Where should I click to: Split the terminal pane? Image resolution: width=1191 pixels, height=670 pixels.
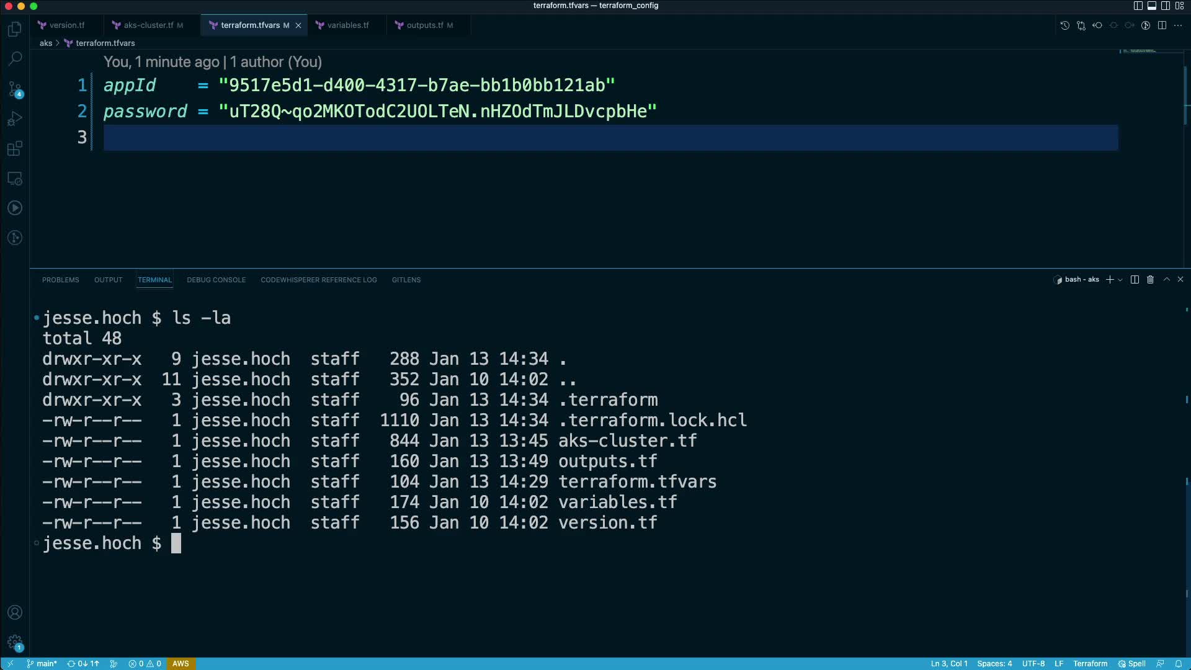[1135, 280]
